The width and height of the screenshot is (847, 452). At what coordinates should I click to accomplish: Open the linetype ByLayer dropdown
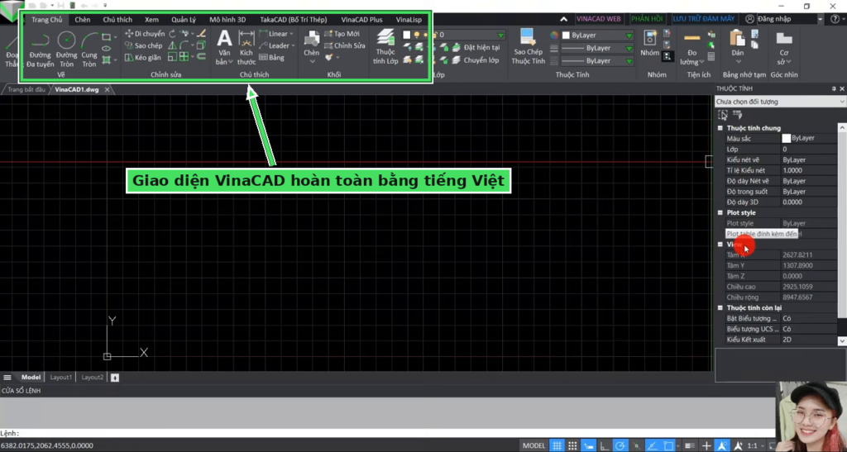[x=629, y=48]
